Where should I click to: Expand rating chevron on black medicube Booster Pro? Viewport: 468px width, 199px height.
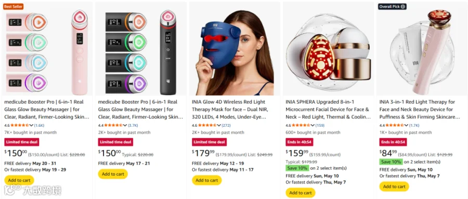pos(125,125)
